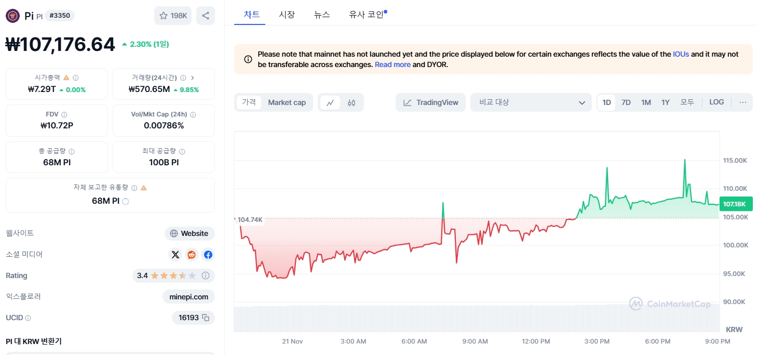Click the ₩570.65M volume value
Screen dimensions: 758x355
tap(149, 89)
